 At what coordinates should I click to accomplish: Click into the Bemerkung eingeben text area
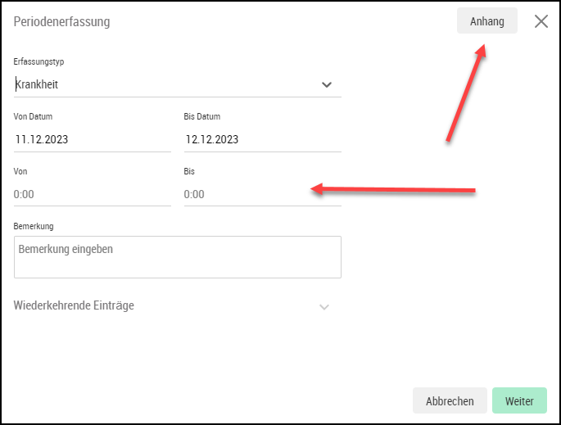pyautogui.click(x=178, y=257)
